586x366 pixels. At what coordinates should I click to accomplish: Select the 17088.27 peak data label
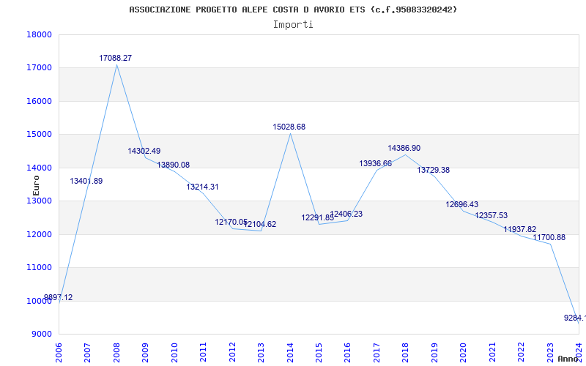pos(116,59)
